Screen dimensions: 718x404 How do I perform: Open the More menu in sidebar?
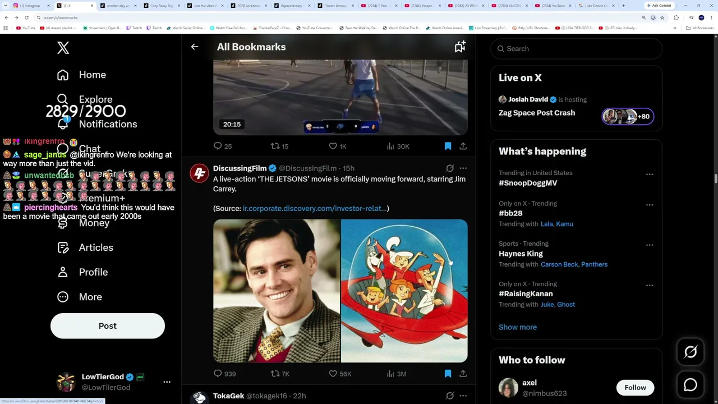79,297
